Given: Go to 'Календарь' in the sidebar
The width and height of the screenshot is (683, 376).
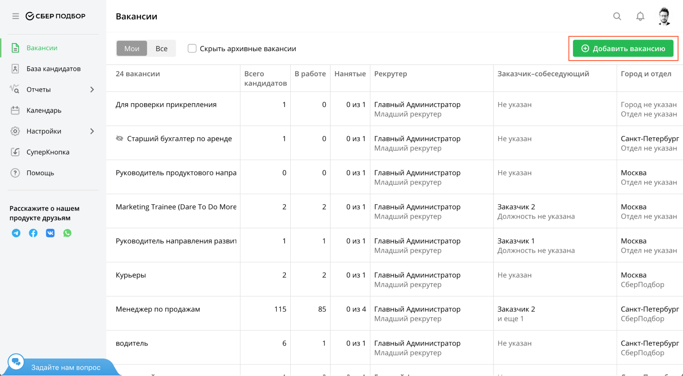Looking at the screenshot, I should coord(44,110).
